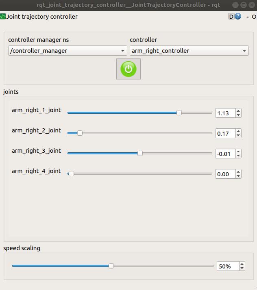Click the arm_right_4_joint value field
Image resolution: width=257 pixels, height=290 pixels.
(x=225, y=174)
